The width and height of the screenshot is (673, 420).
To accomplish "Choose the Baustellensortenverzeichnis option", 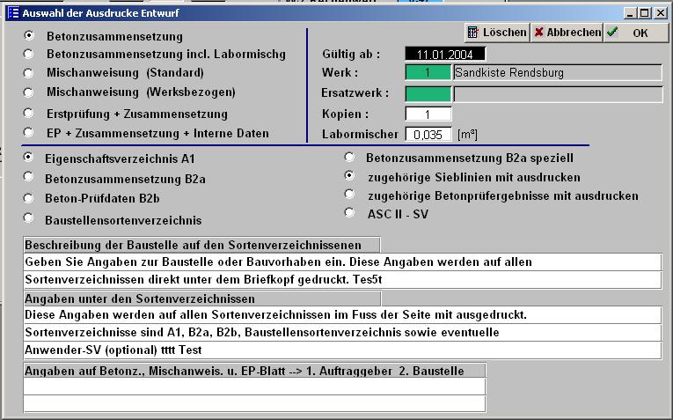I will [x=29, y=218].
